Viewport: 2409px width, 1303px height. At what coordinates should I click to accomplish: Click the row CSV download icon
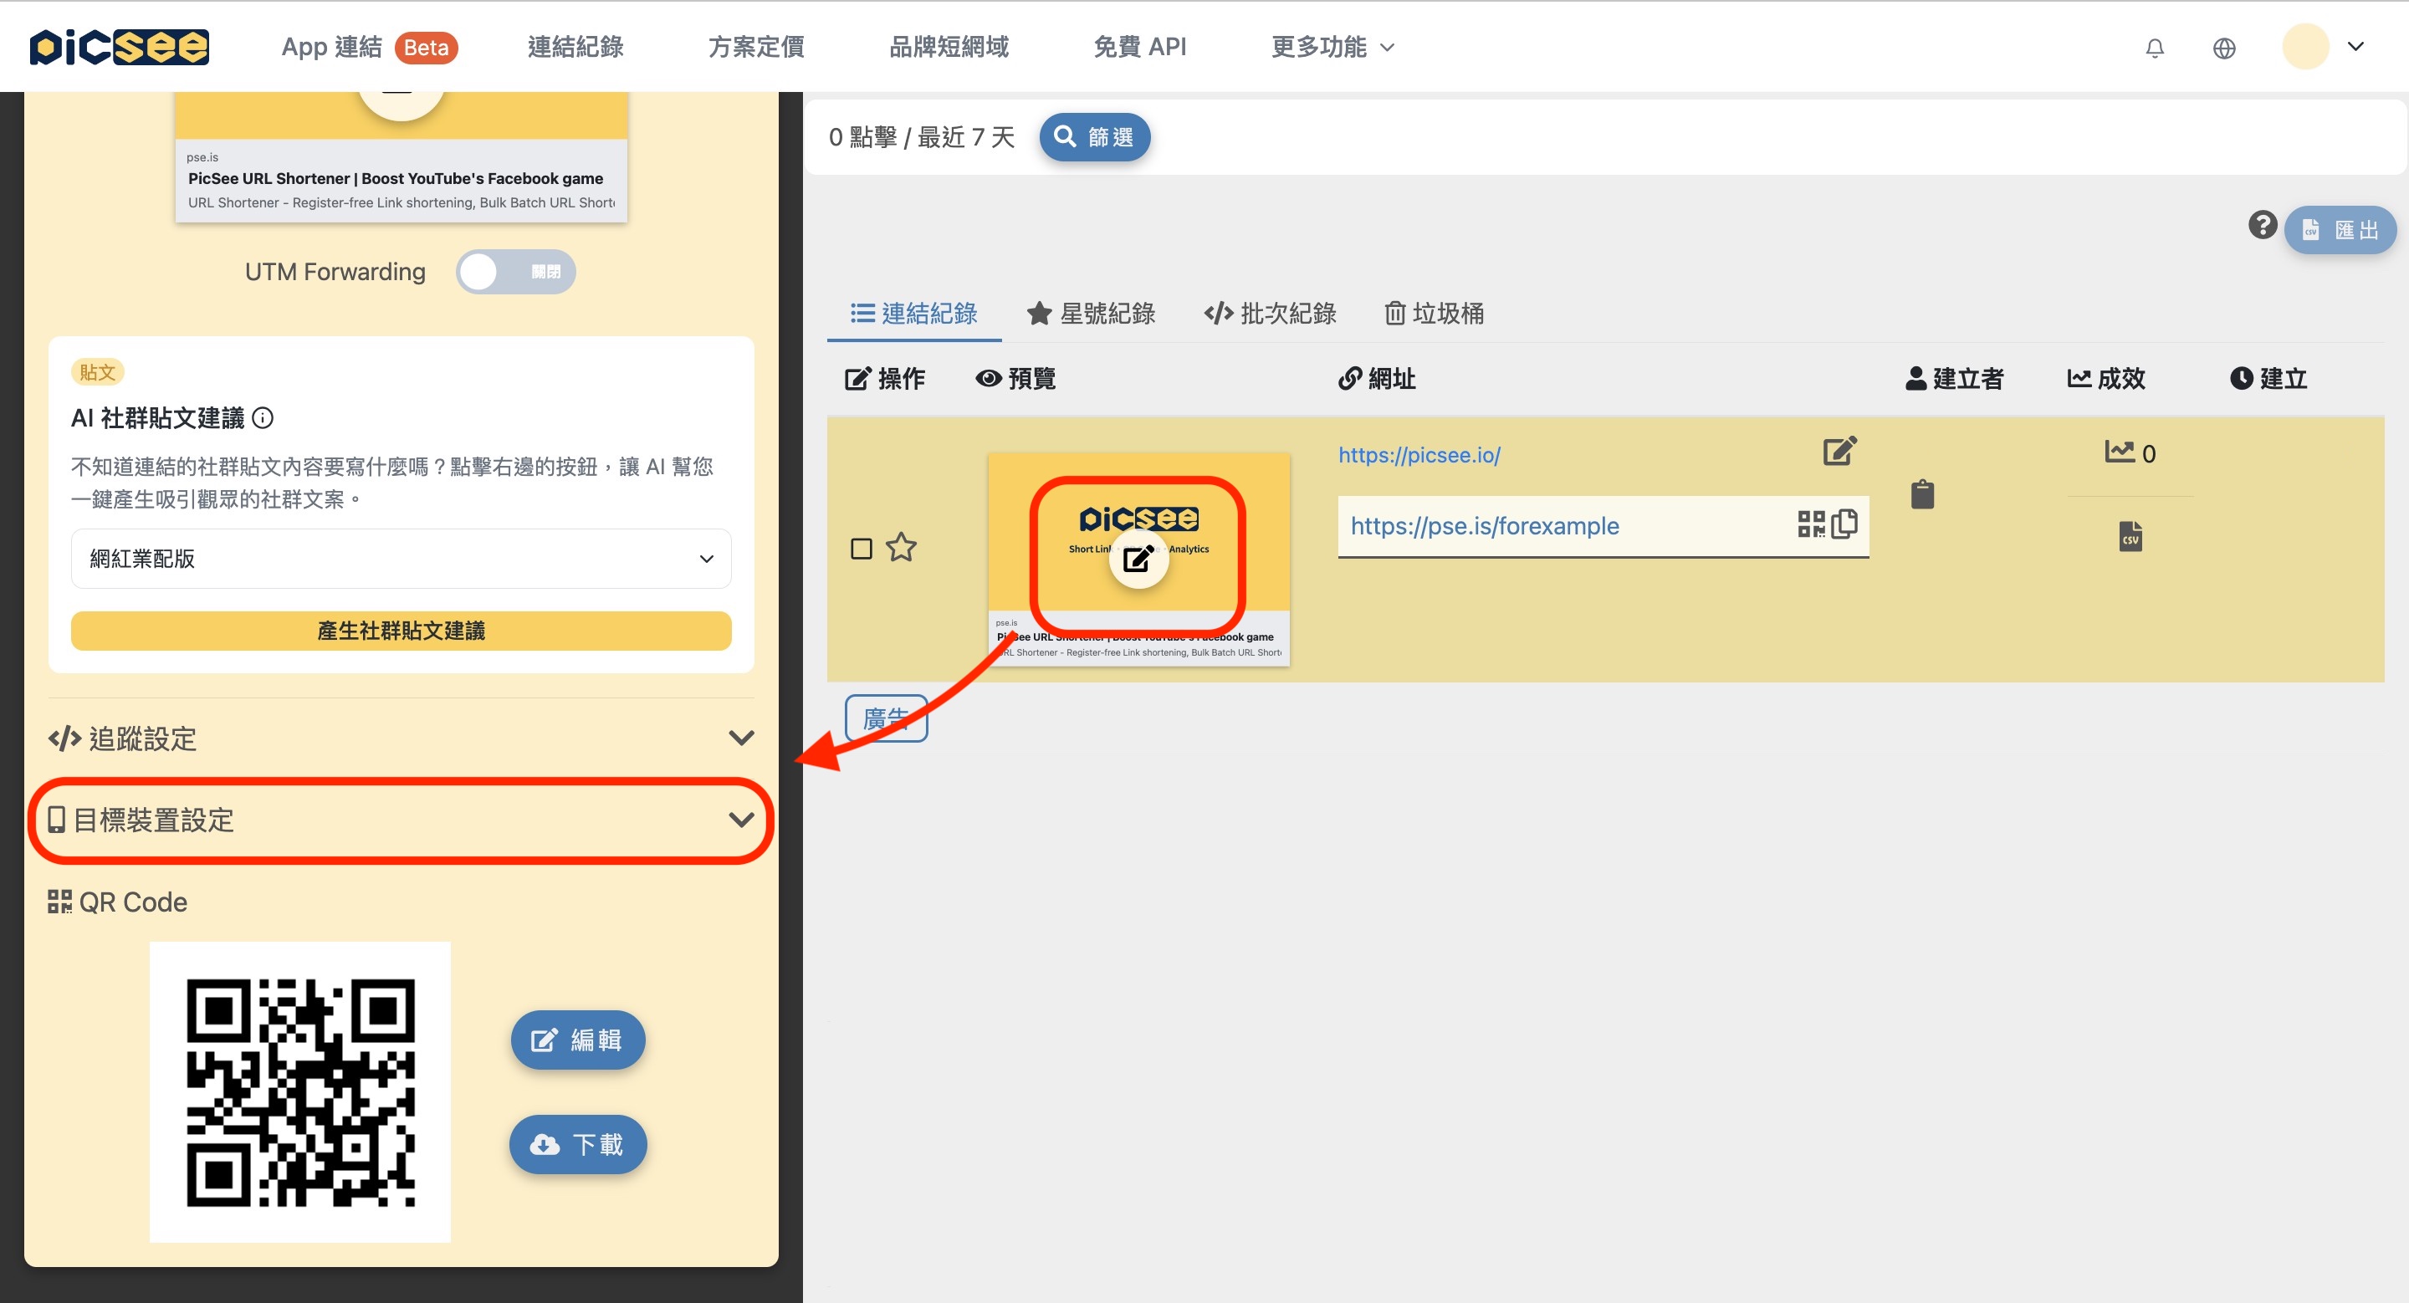(2130, 537)
